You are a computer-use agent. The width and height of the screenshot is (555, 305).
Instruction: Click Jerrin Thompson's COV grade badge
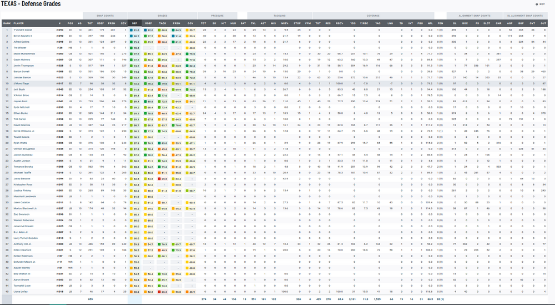click(190, 66)
